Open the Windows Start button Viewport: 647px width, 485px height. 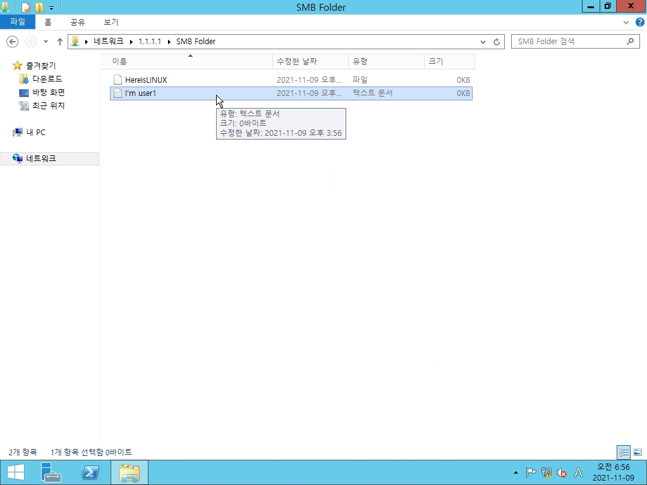[15, 472]
